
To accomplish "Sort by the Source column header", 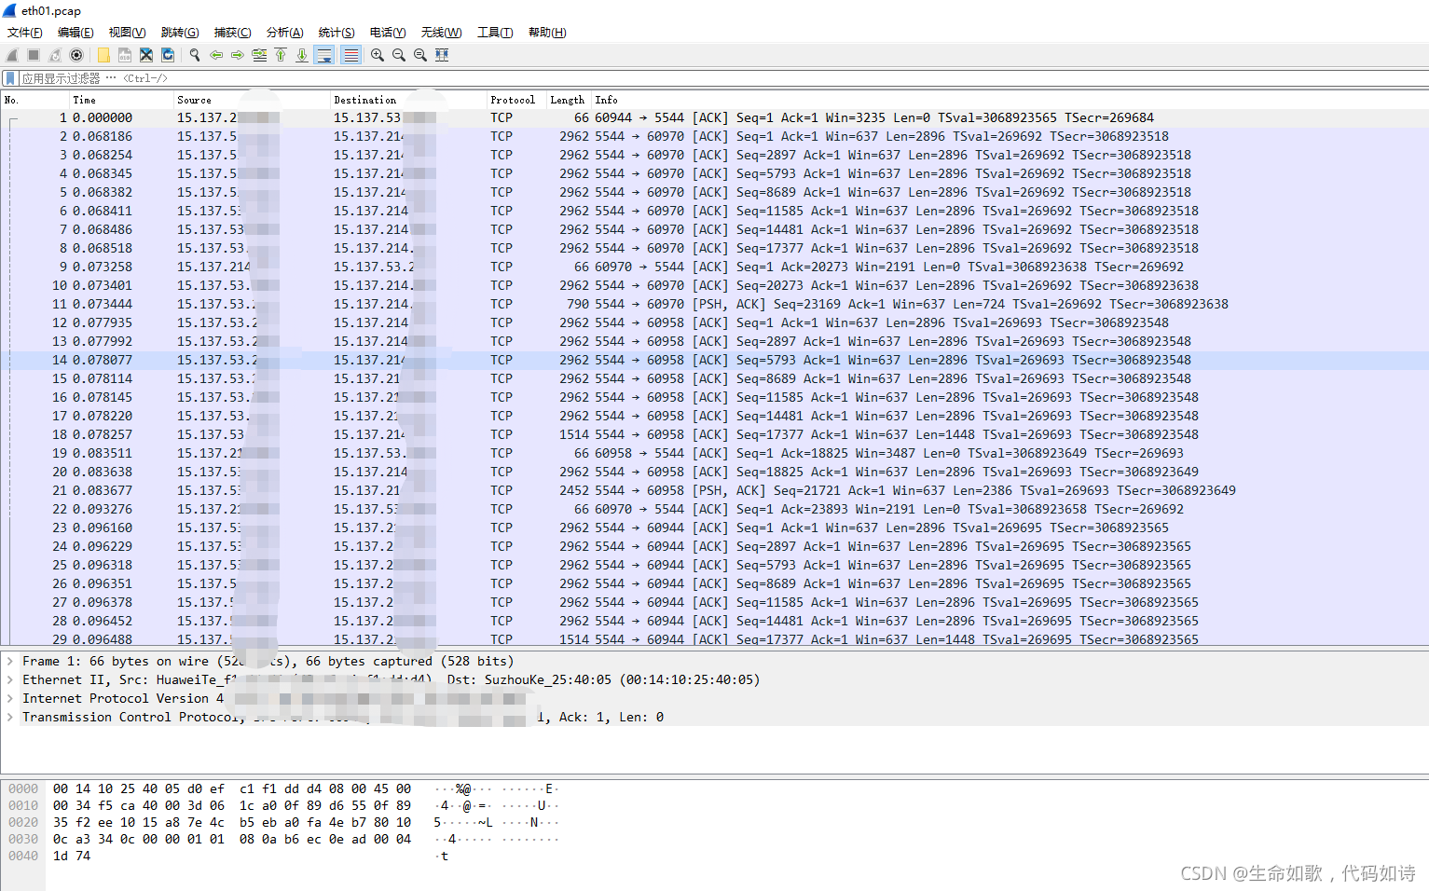I will 253,100.
